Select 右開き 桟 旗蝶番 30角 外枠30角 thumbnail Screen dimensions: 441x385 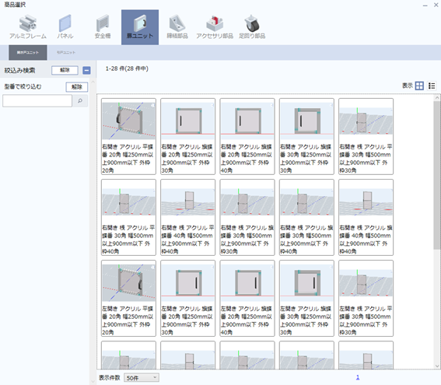click(x=247, y=202)
